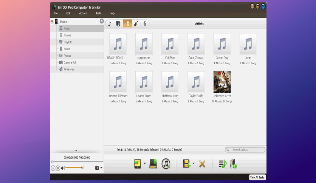The height and width of the screenshot is (183, 316).
Task: Click the orange delete X icon
Action: (202, 164)
